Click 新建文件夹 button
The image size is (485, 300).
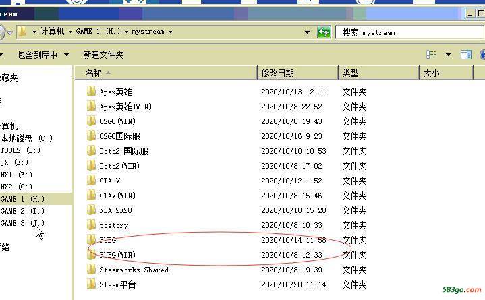point(103,55)
